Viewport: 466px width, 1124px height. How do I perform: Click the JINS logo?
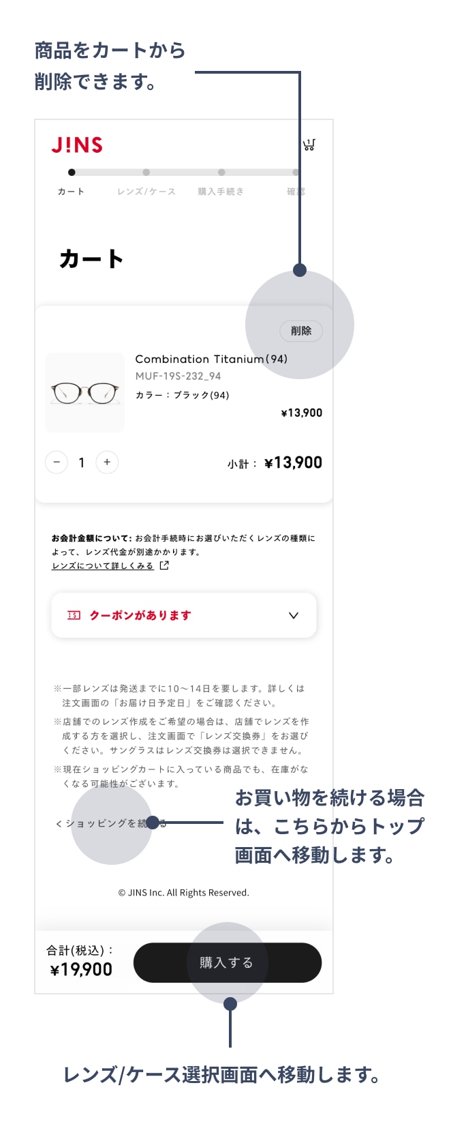click(x=77, y=145)
